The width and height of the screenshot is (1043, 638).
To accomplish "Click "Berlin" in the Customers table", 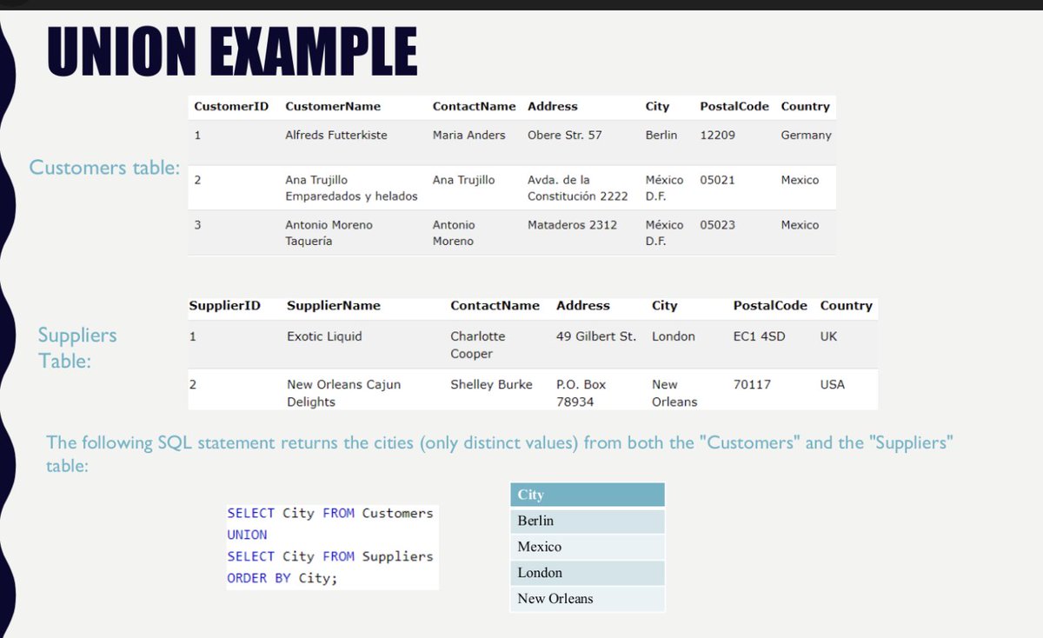I will (x=661, y=135).
